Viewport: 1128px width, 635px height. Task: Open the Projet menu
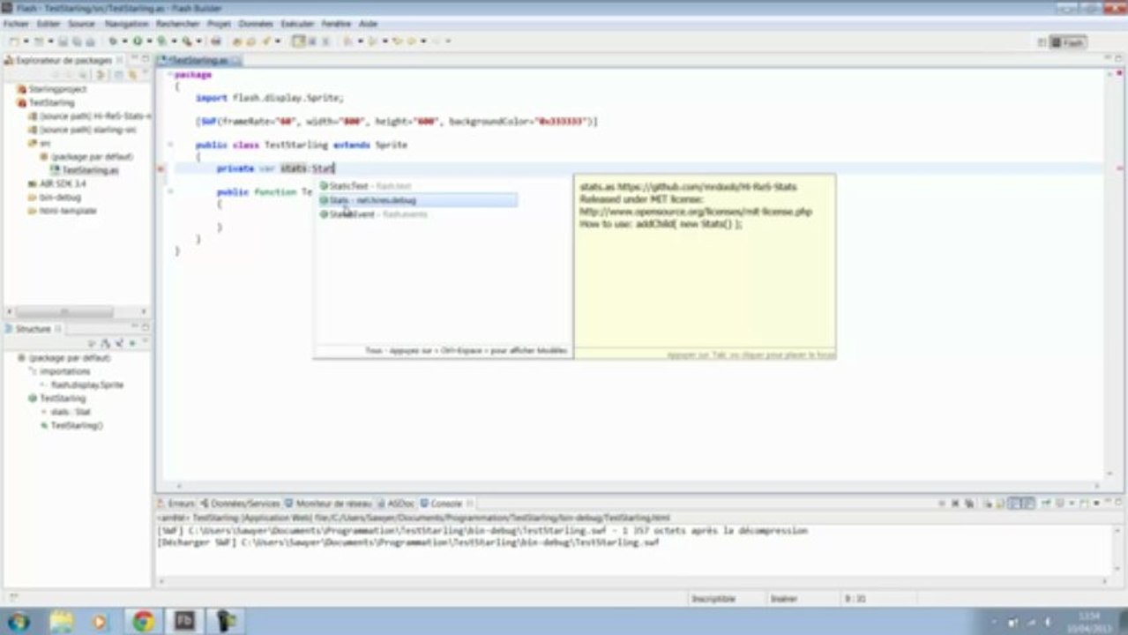tap(219, 24)
